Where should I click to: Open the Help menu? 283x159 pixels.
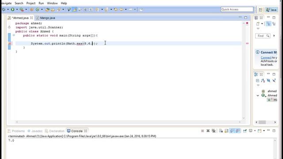64,3
